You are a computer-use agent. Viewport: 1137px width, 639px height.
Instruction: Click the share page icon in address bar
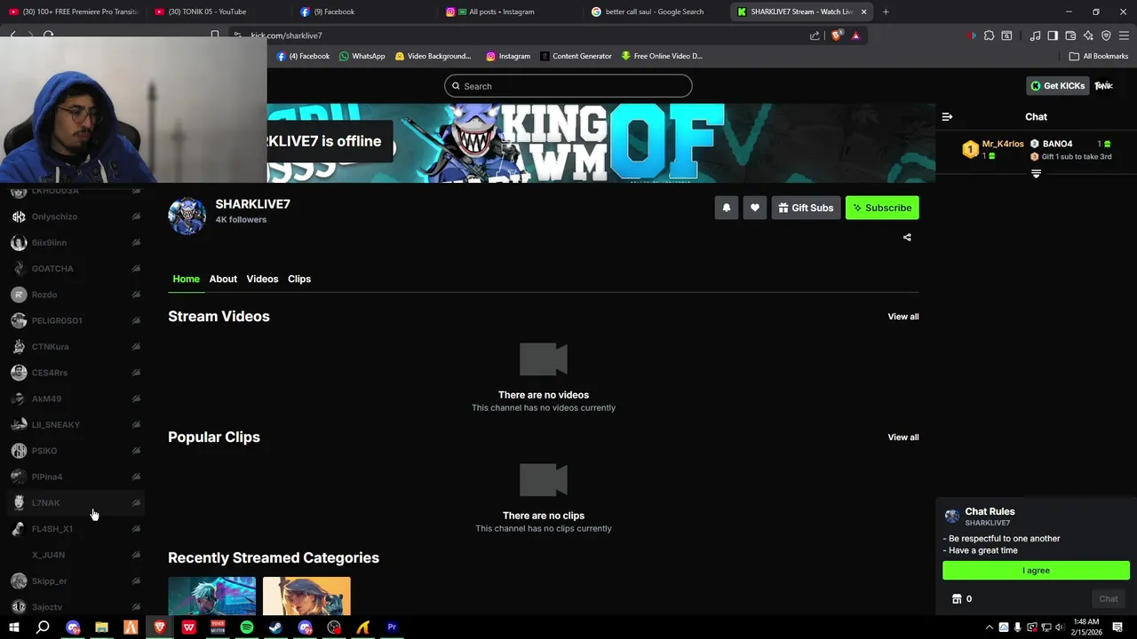click(815, 35)
